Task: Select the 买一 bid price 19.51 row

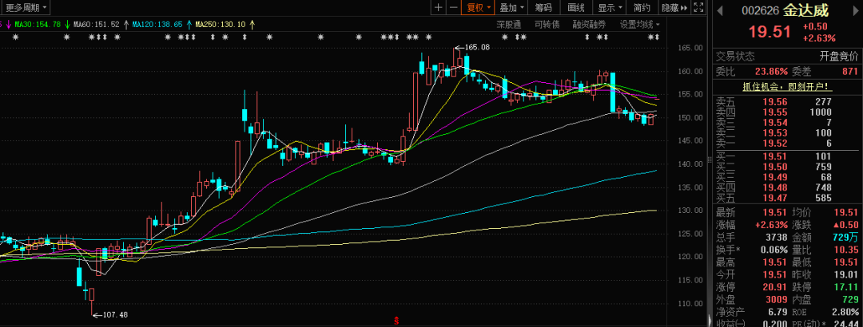Action: click(x=786, y=156)
